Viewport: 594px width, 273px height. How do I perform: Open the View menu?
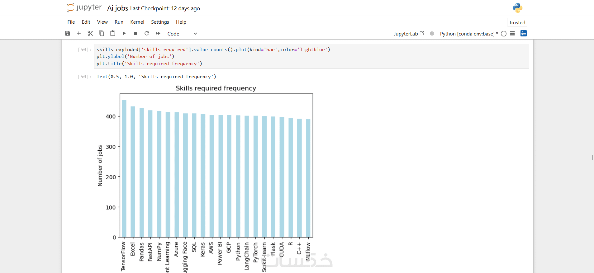point(102,22)
